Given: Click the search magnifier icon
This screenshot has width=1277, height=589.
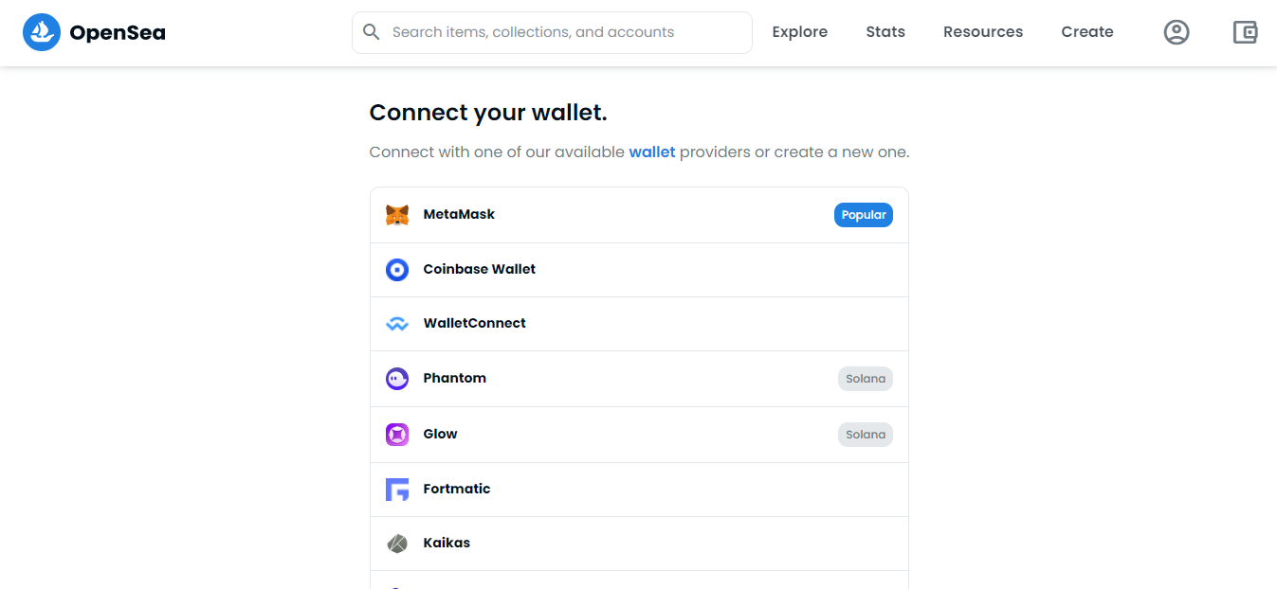Looking at the screenshot, I should point(372,32).
